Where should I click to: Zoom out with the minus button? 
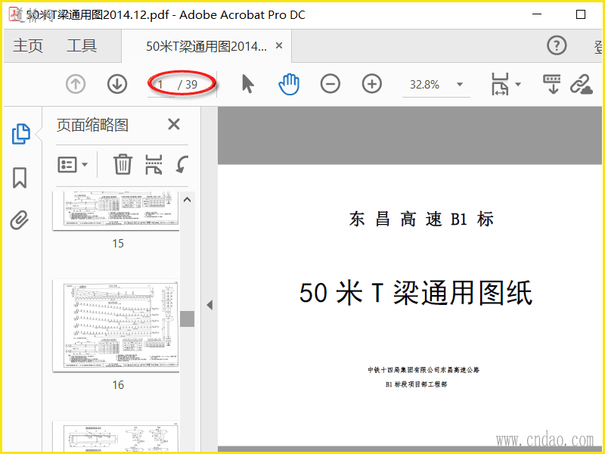[x=330, y=84]
